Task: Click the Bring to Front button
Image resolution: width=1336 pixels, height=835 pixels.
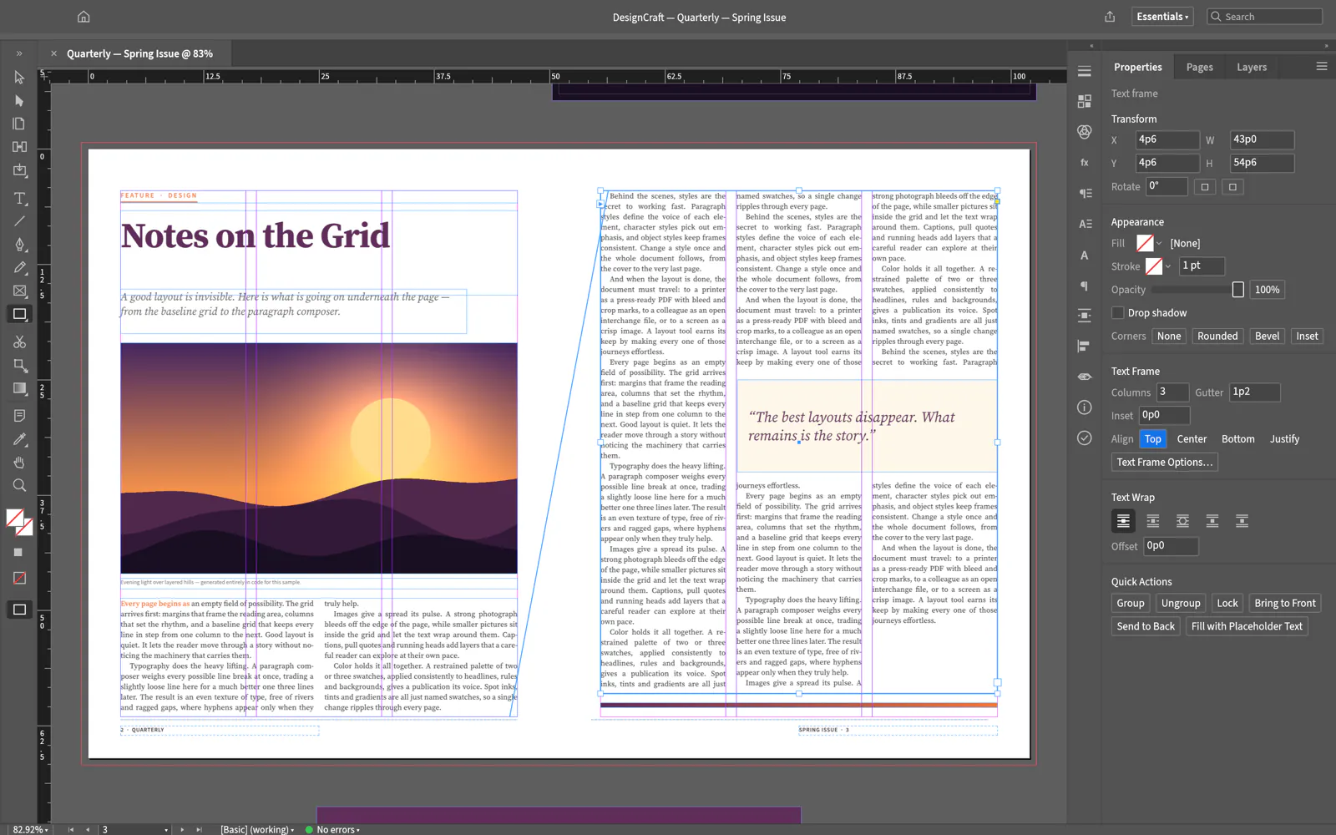Action: pyautogui.click(x=1285, y=603)
